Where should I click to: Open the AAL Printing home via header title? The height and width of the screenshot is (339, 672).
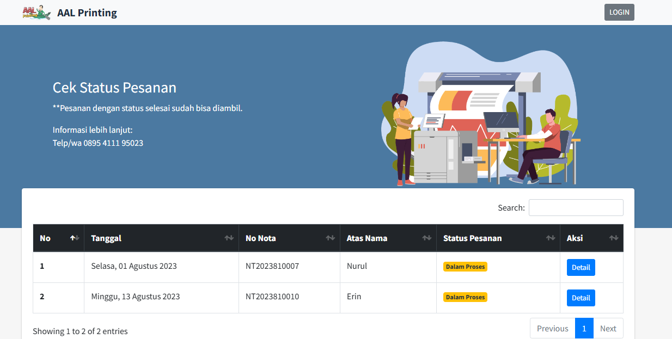(87, 12)
